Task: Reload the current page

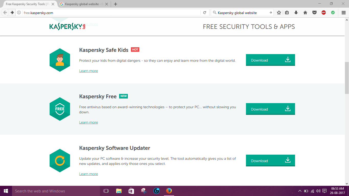Action: [205, 13]
